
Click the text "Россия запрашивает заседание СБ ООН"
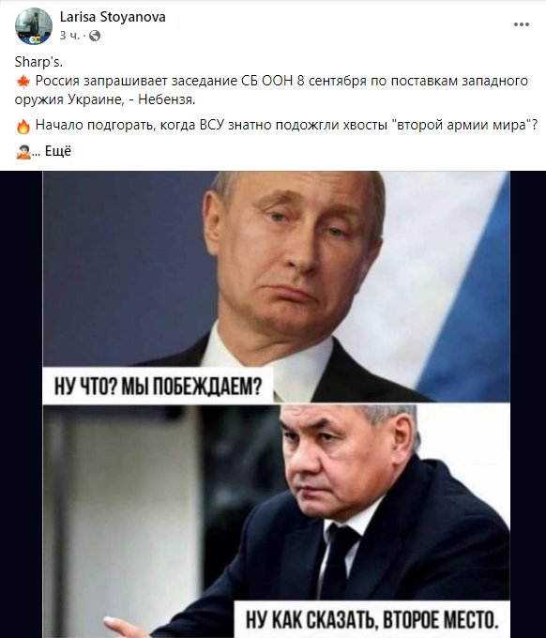pos(164,81)
